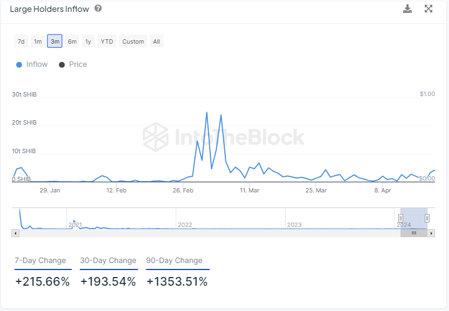This screenshot has width=449, height=311.
Task: Choose the 1y time range
Action: pos(88,42)
